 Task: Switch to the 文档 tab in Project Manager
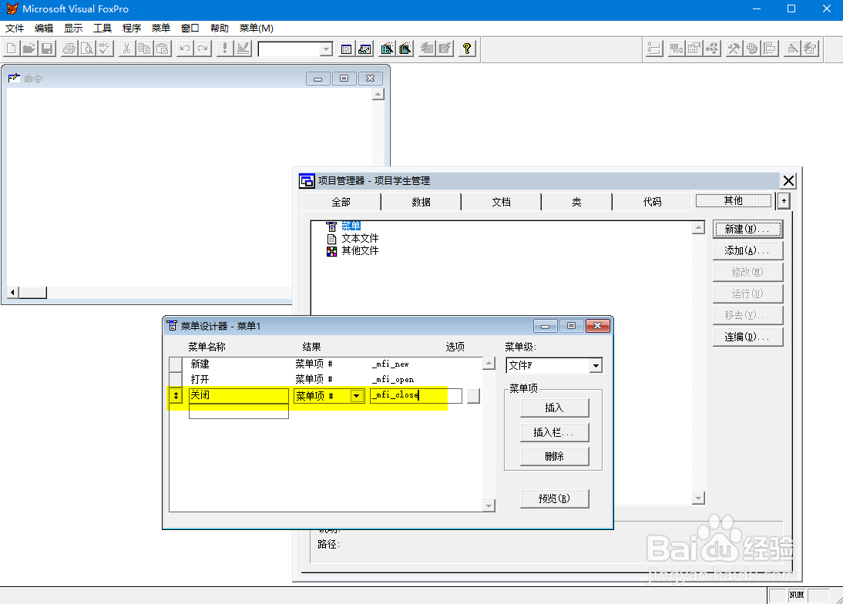[x=501, y=202]
